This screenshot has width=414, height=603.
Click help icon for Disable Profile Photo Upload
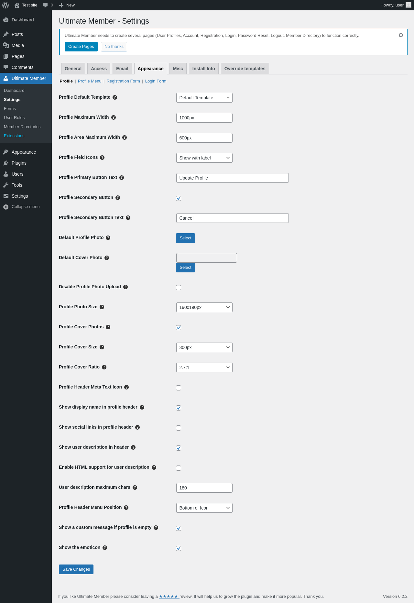point(125,287)
